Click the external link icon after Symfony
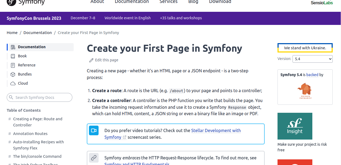 pos(125,137)
